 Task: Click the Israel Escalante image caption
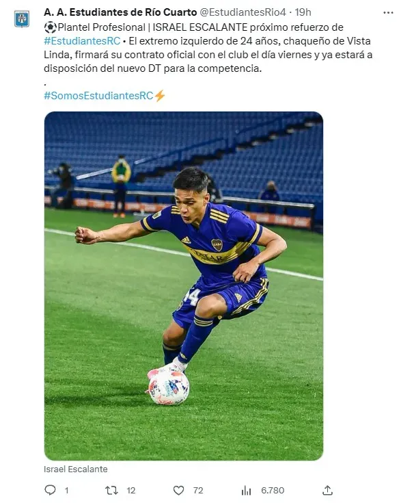(x=76, y=469)
